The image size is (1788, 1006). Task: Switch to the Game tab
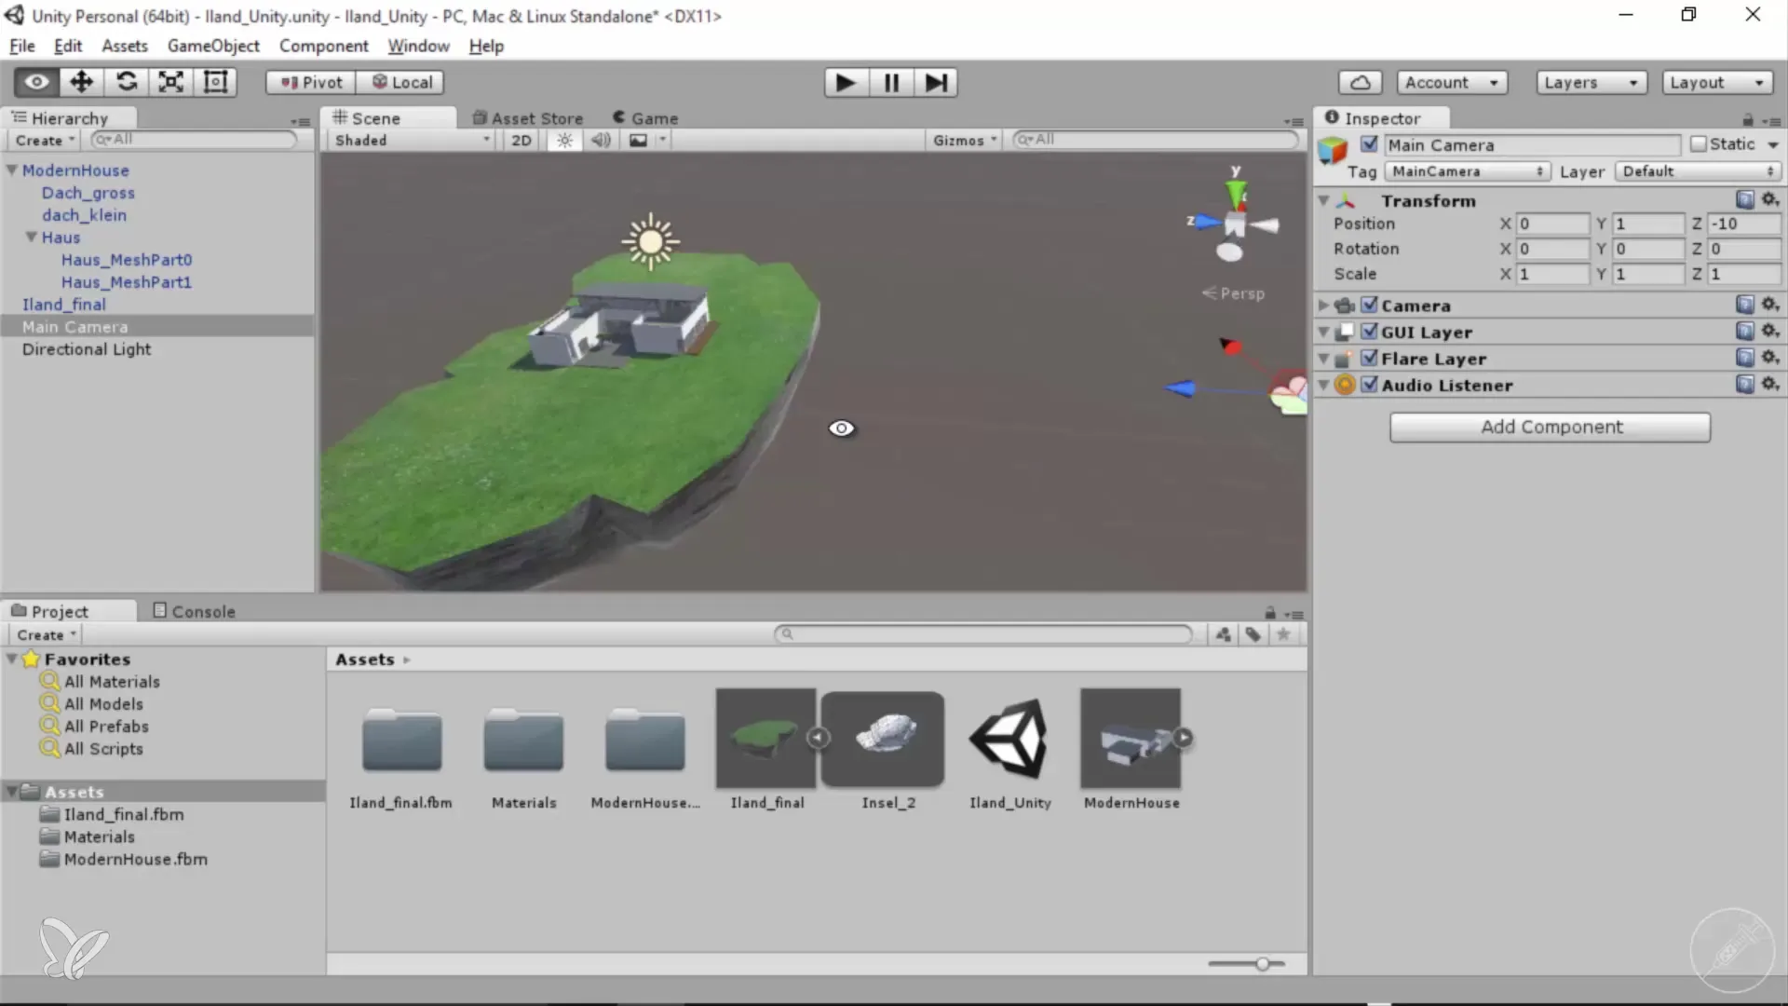click(x=644, y=118)
